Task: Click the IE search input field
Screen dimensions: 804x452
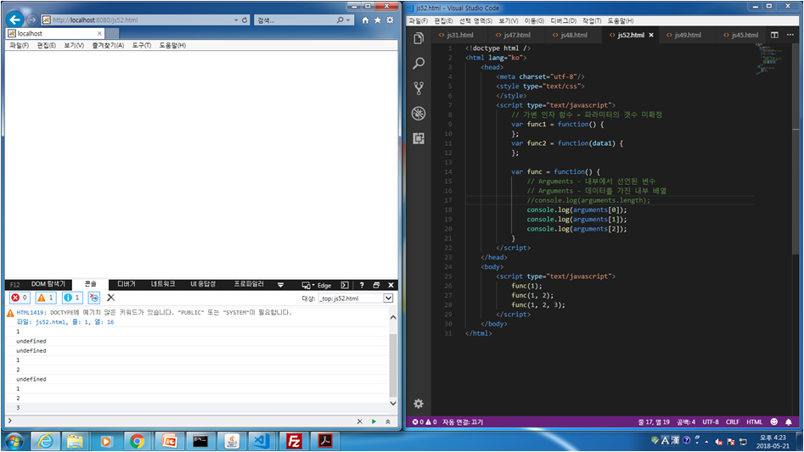Action: [x=295, y=20]
